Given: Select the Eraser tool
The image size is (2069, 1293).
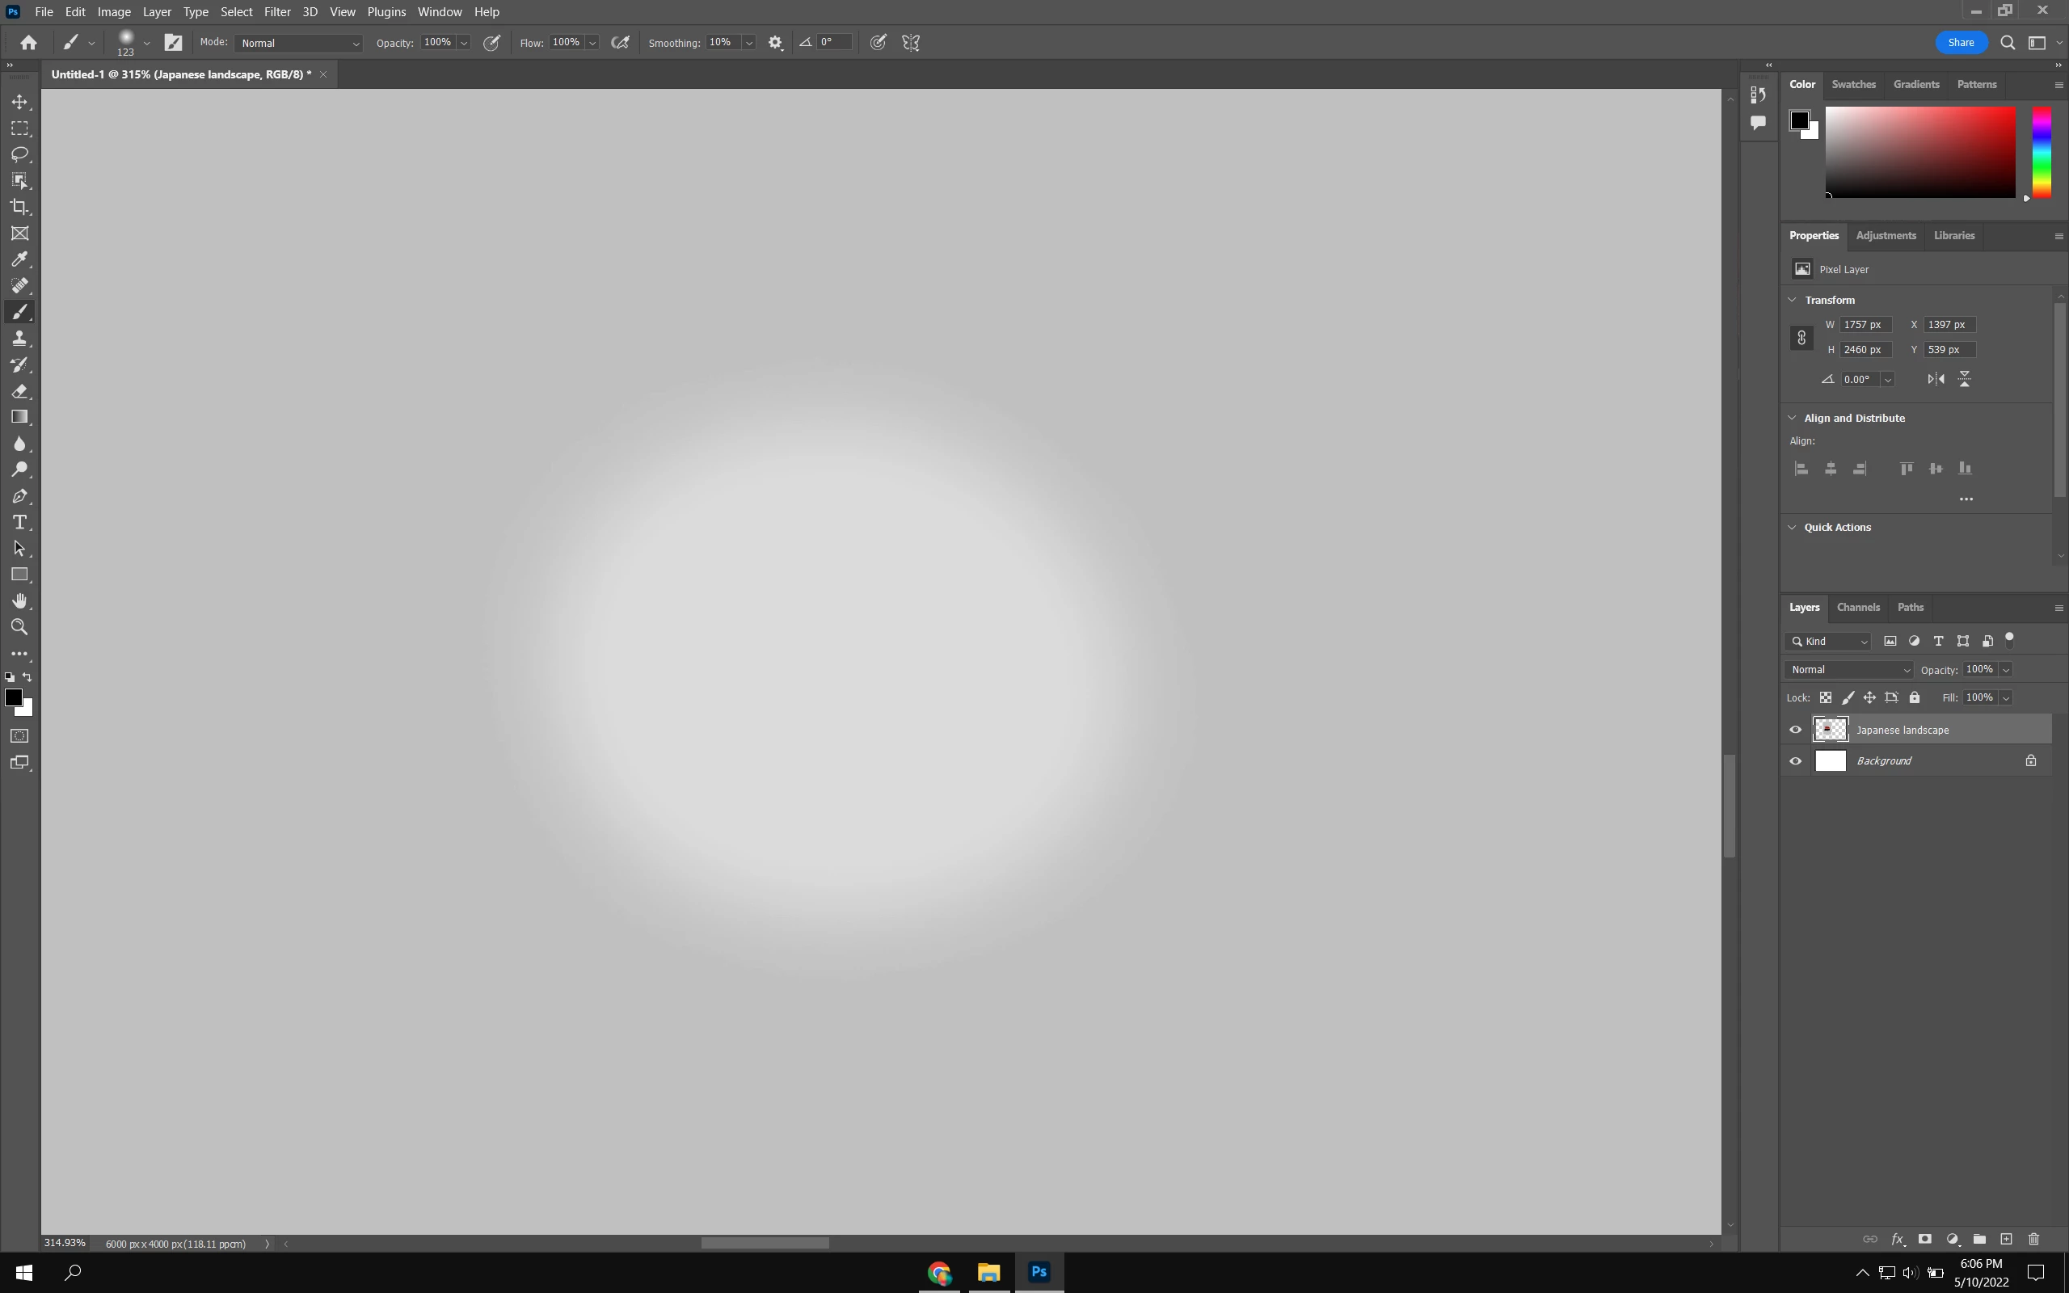Looking at the screenshot, I should (19, 391).
